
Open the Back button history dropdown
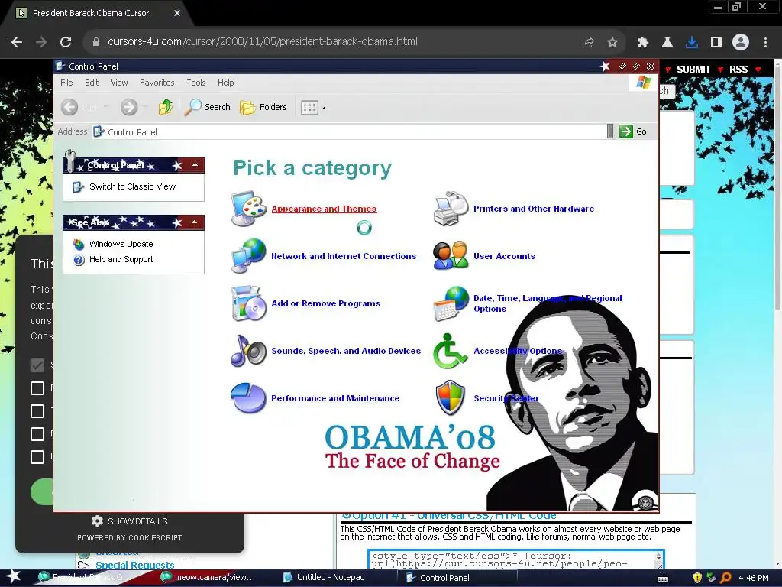coord(105,107)
